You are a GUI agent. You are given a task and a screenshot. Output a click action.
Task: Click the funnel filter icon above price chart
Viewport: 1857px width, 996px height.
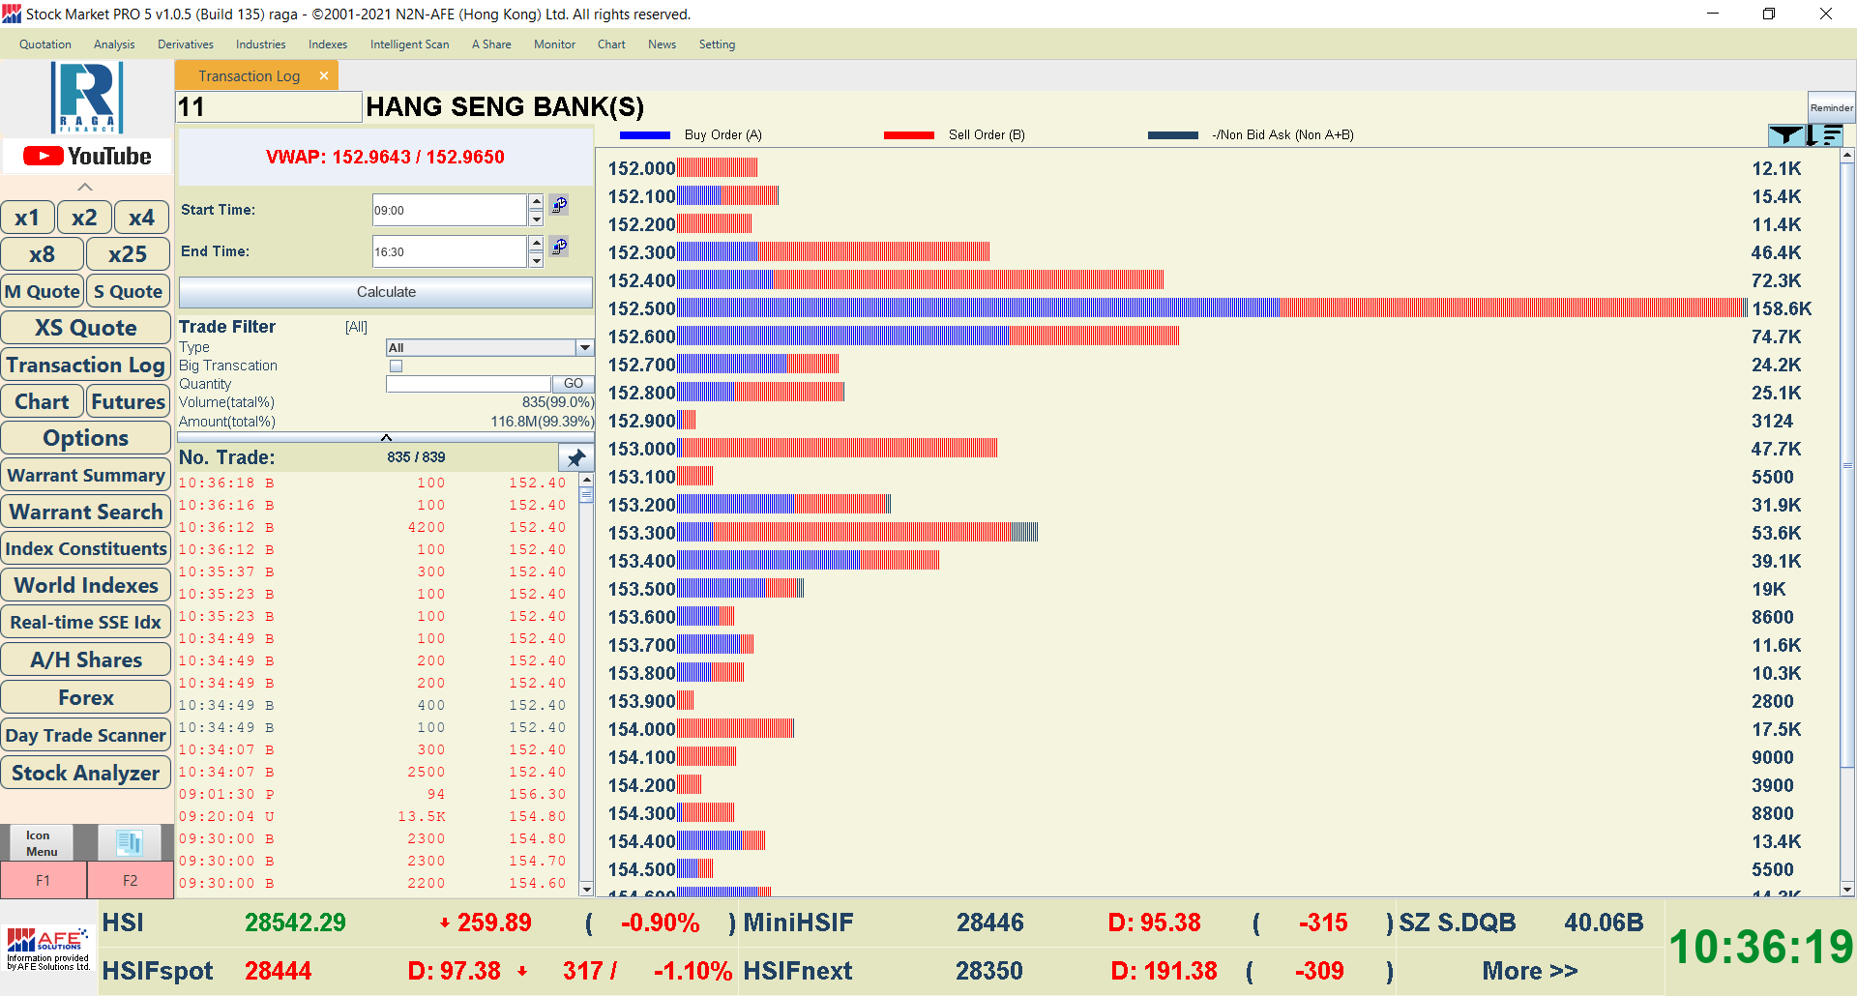[x=1784, y=135]
